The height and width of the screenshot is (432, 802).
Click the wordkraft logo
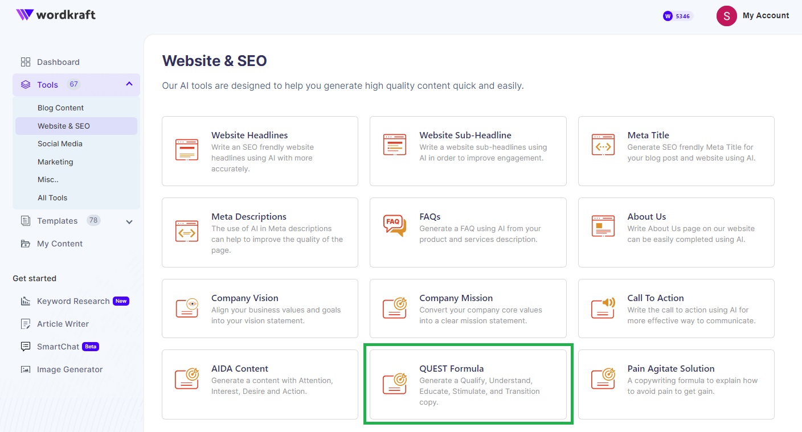[x=56, y=15]
